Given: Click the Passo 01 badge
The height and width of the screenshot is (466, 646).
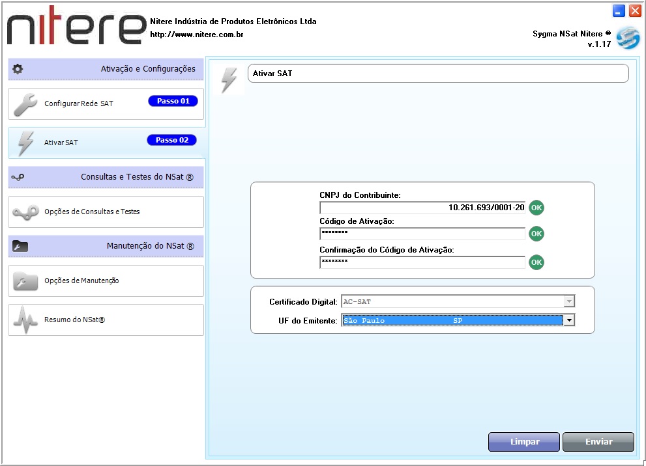Looking at the screenshot, I should coord(173,101).
